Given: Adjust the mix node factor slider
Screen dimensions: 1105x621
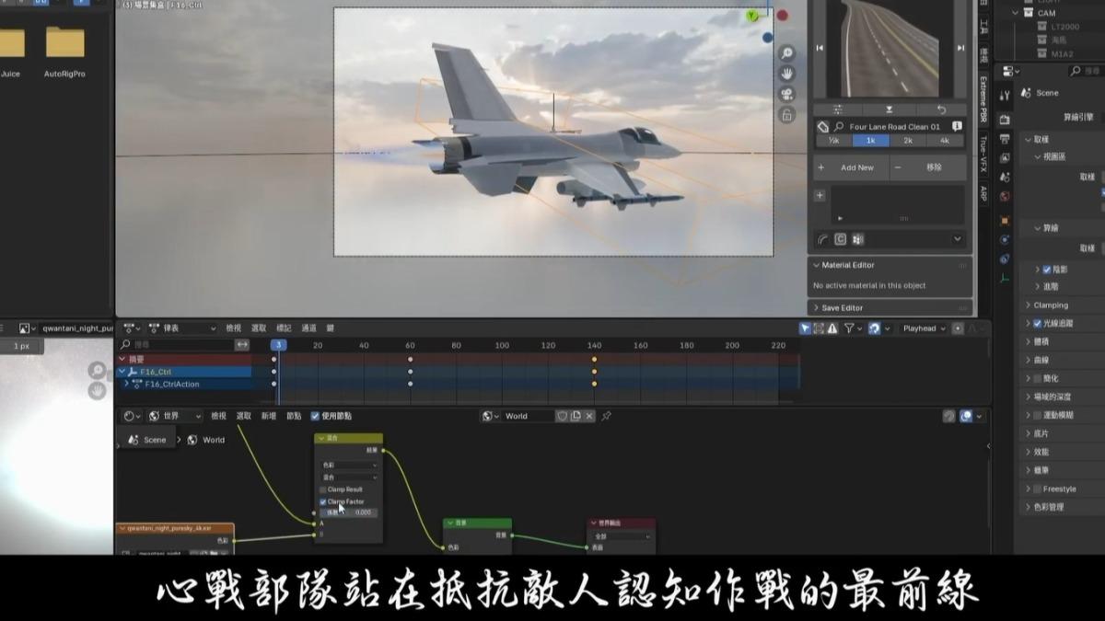Looking at the screenshot, I should coord(348,512).
